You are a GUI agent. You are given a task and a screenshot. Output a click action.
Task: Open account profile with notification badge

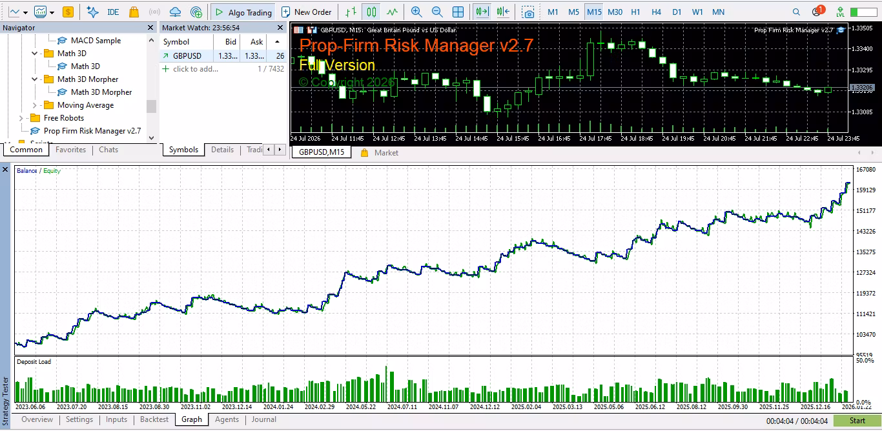[x=817, y=11]
